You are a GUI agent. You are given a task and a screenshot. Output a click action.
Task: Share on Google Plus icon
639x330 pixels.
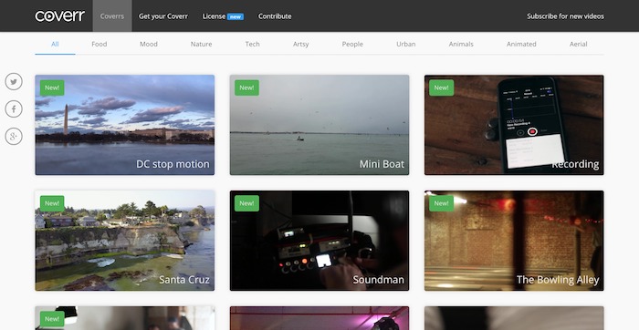coord(14,137)
